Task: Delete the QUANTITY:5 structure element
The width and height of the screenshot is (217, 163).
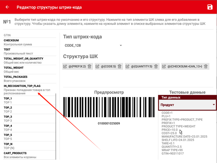Action: pyautogui.click(x=156, y=67)
